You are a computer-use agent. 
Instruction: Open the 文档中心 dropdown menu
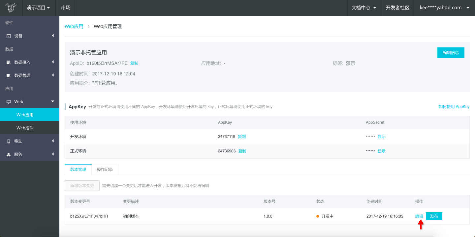[x=364, y=8]
